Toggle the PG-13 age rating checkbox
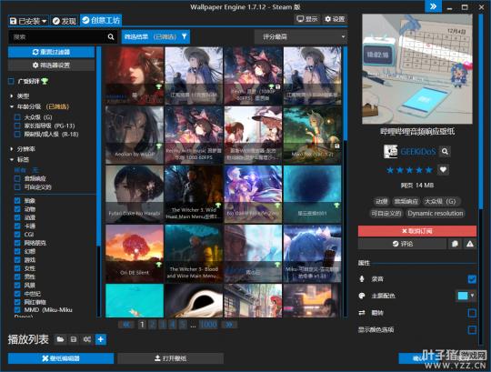Image resolution: width=491 pixels, height=372 pixels. (17, 126)
